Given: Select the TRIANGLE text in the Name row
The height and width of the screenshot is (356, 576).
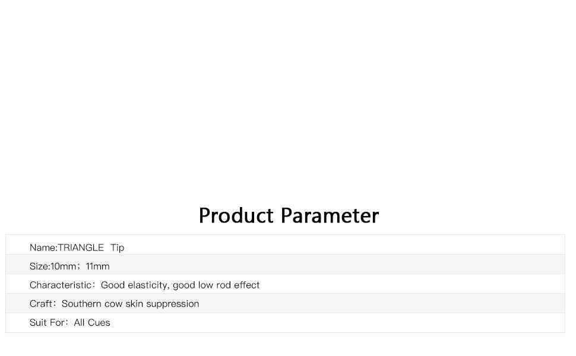Looking at the screenshot, I should (x=81, y=247).
